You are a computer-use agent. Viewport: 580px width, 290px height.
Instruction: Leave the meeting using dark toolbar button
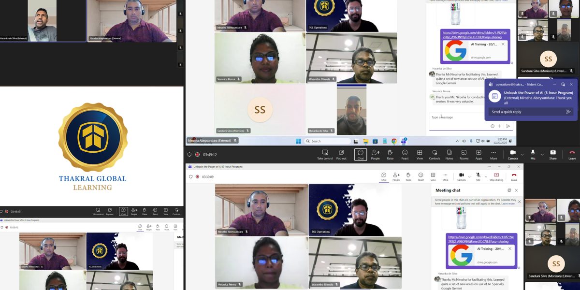coord(572,154)
